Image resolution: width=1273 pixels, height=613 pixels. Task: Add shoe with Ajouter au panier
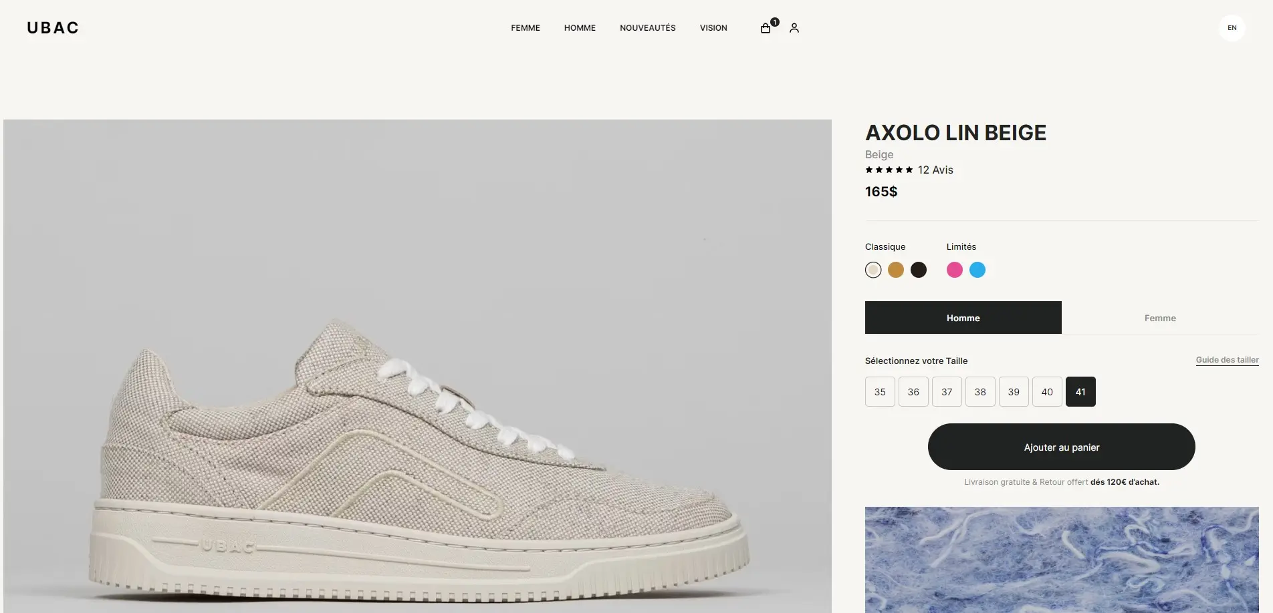coord(1062,447)
